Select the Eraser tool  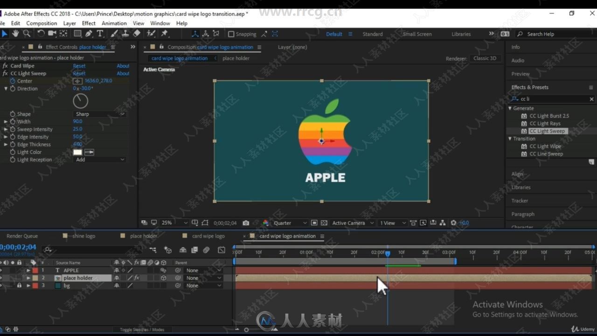(x=137, y=34)
